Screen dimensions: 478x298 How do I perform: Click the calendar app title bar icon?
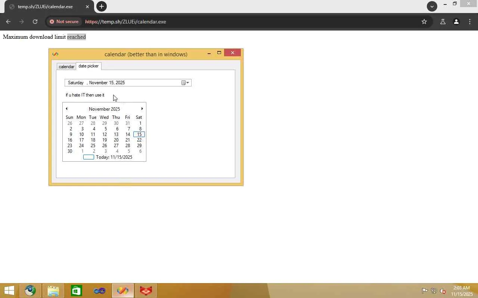[55, 54]
